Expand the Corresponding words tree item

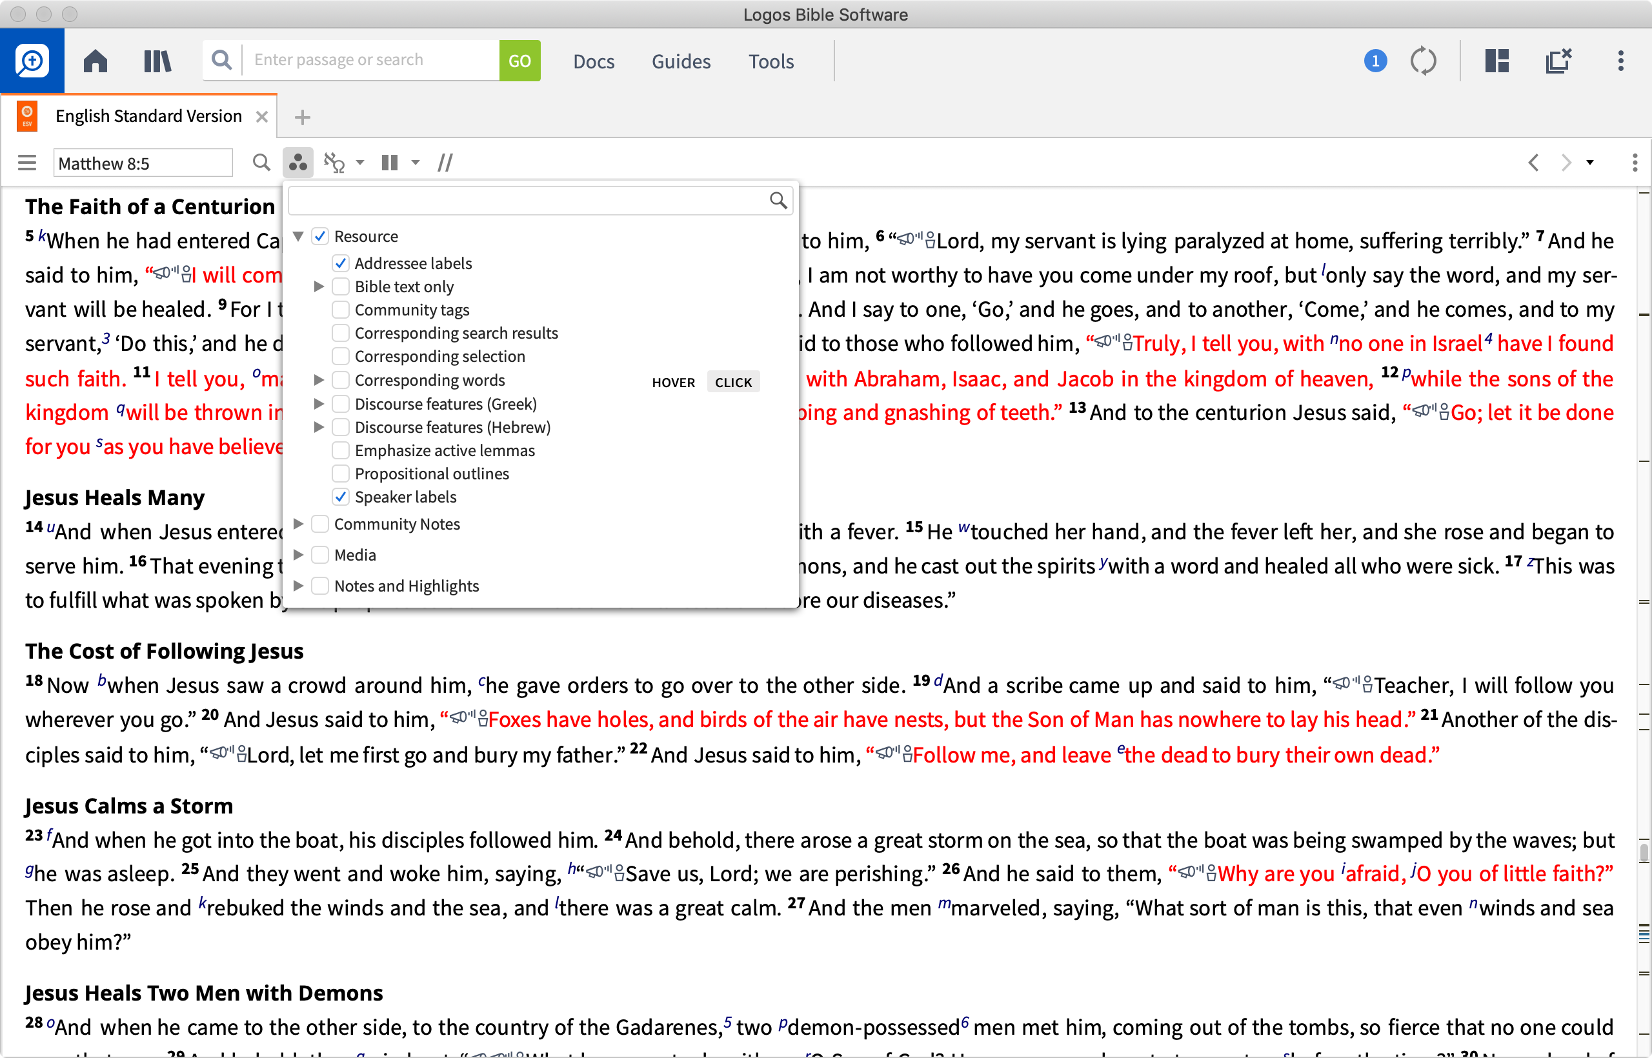[319, 379]
